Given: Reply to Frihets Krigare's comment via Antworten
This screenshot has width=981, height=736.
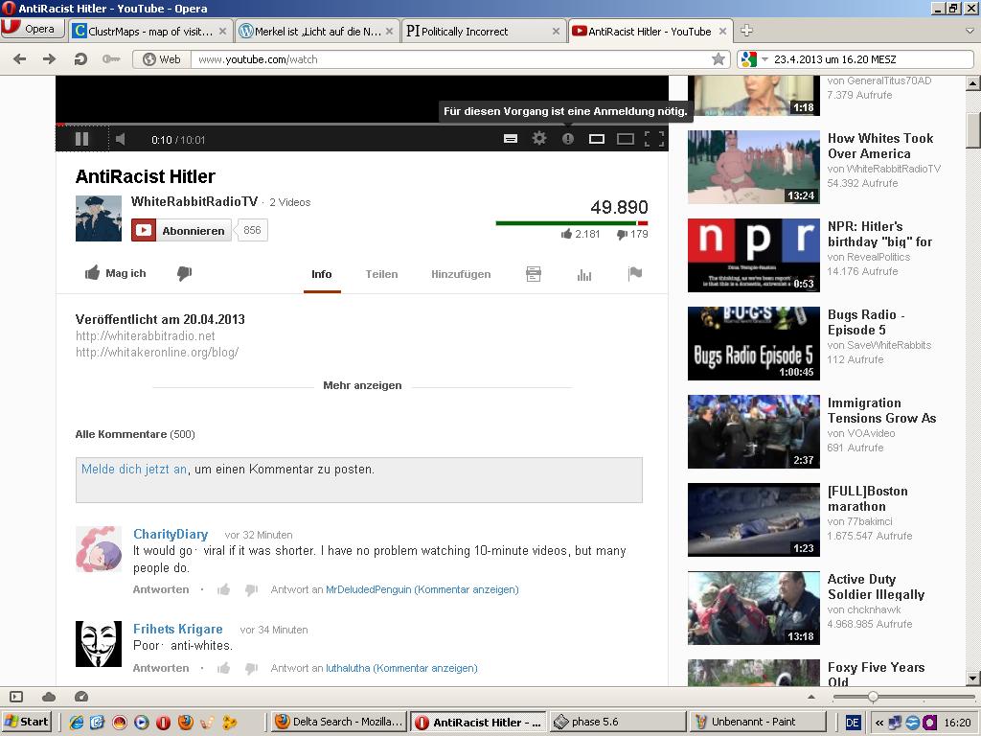Looking at the screenshot, I should 161,668.
